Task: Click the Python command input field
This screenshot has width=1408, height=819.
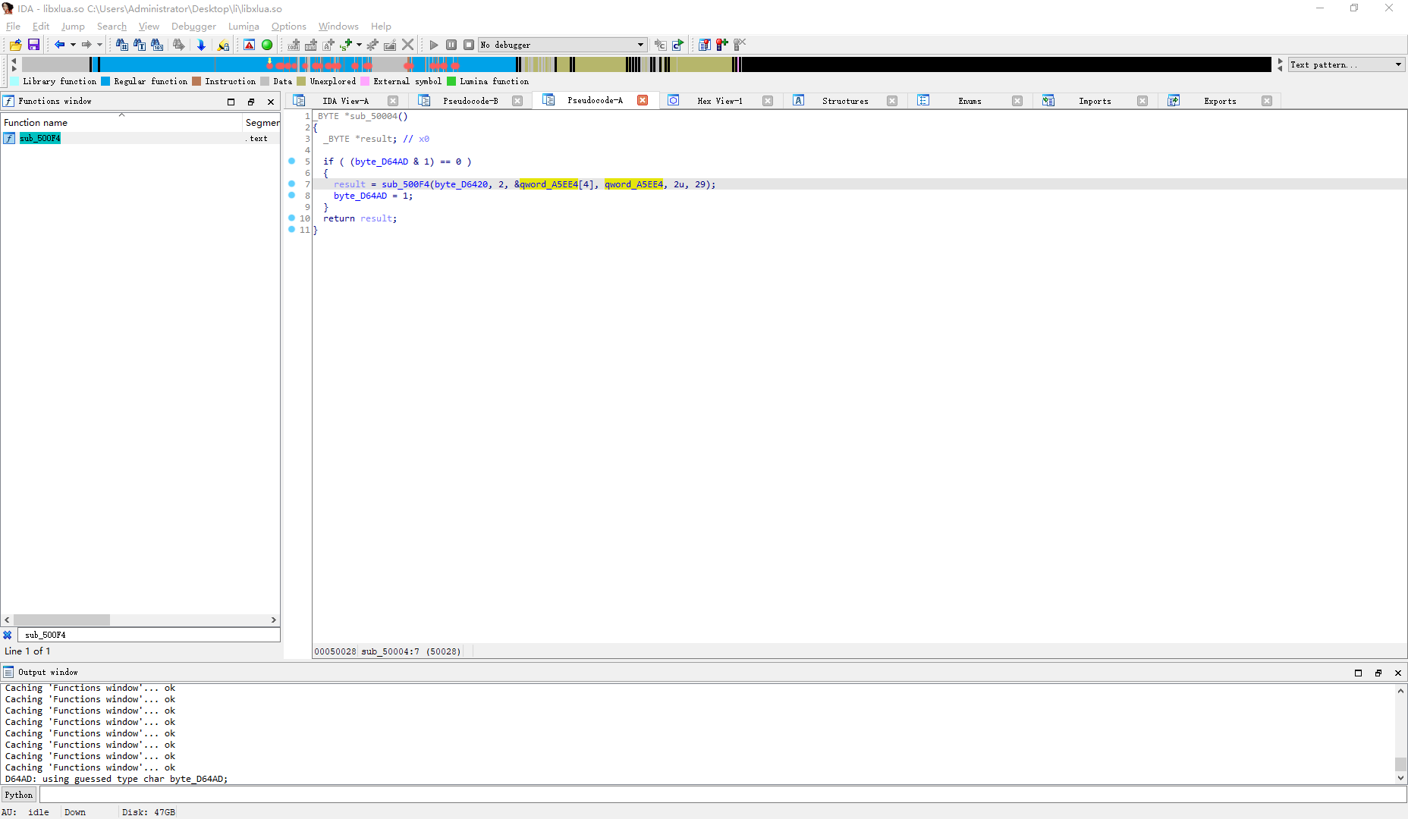Action: click(x=721, y=795)
